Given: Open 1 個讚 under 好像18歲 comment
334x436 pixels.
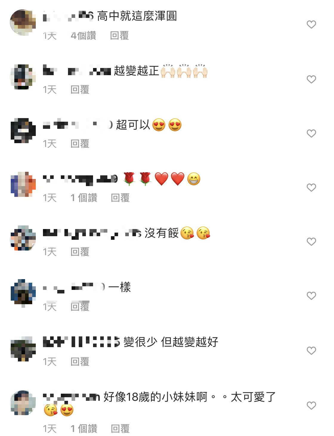Looking at the screenshot, I should (x=84, y=429).
